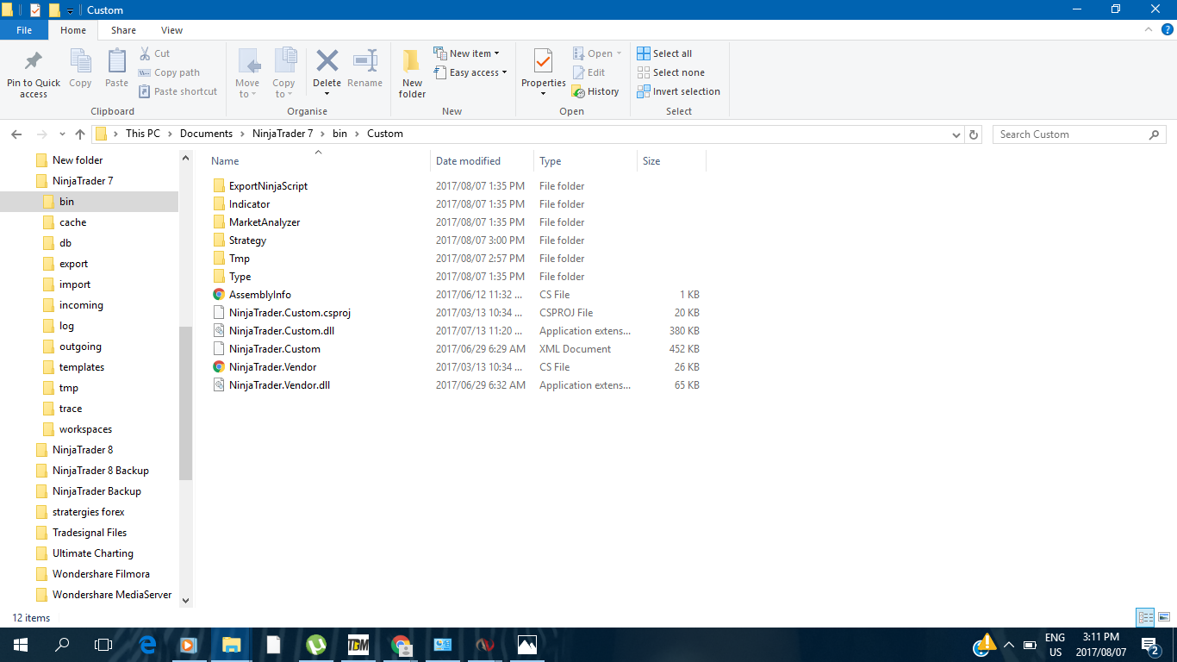Select the NinjaTrader.Custom.dll file
The image size is (1177, 662).
point(282,331)
